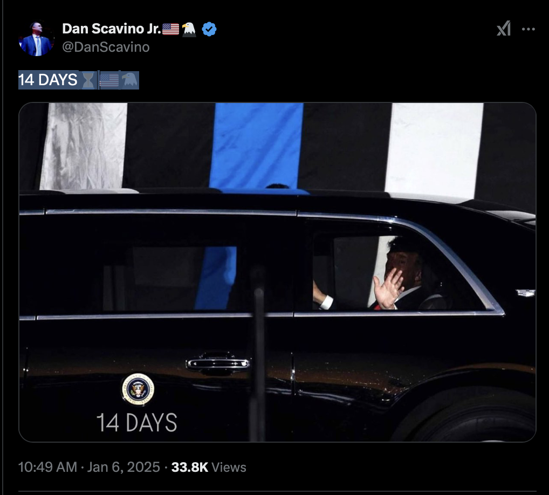
Task: Click the blue verified checkmark badge
Action: 209,29
